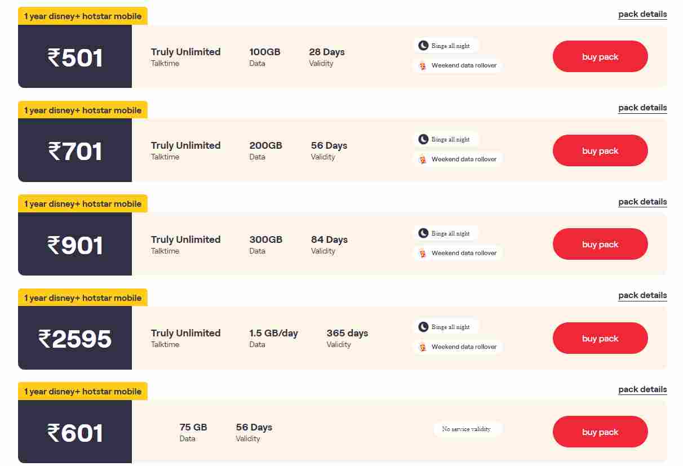The image size is (683, 466).
Task: Show pack details for ₹601 plan
Action: 642,389
